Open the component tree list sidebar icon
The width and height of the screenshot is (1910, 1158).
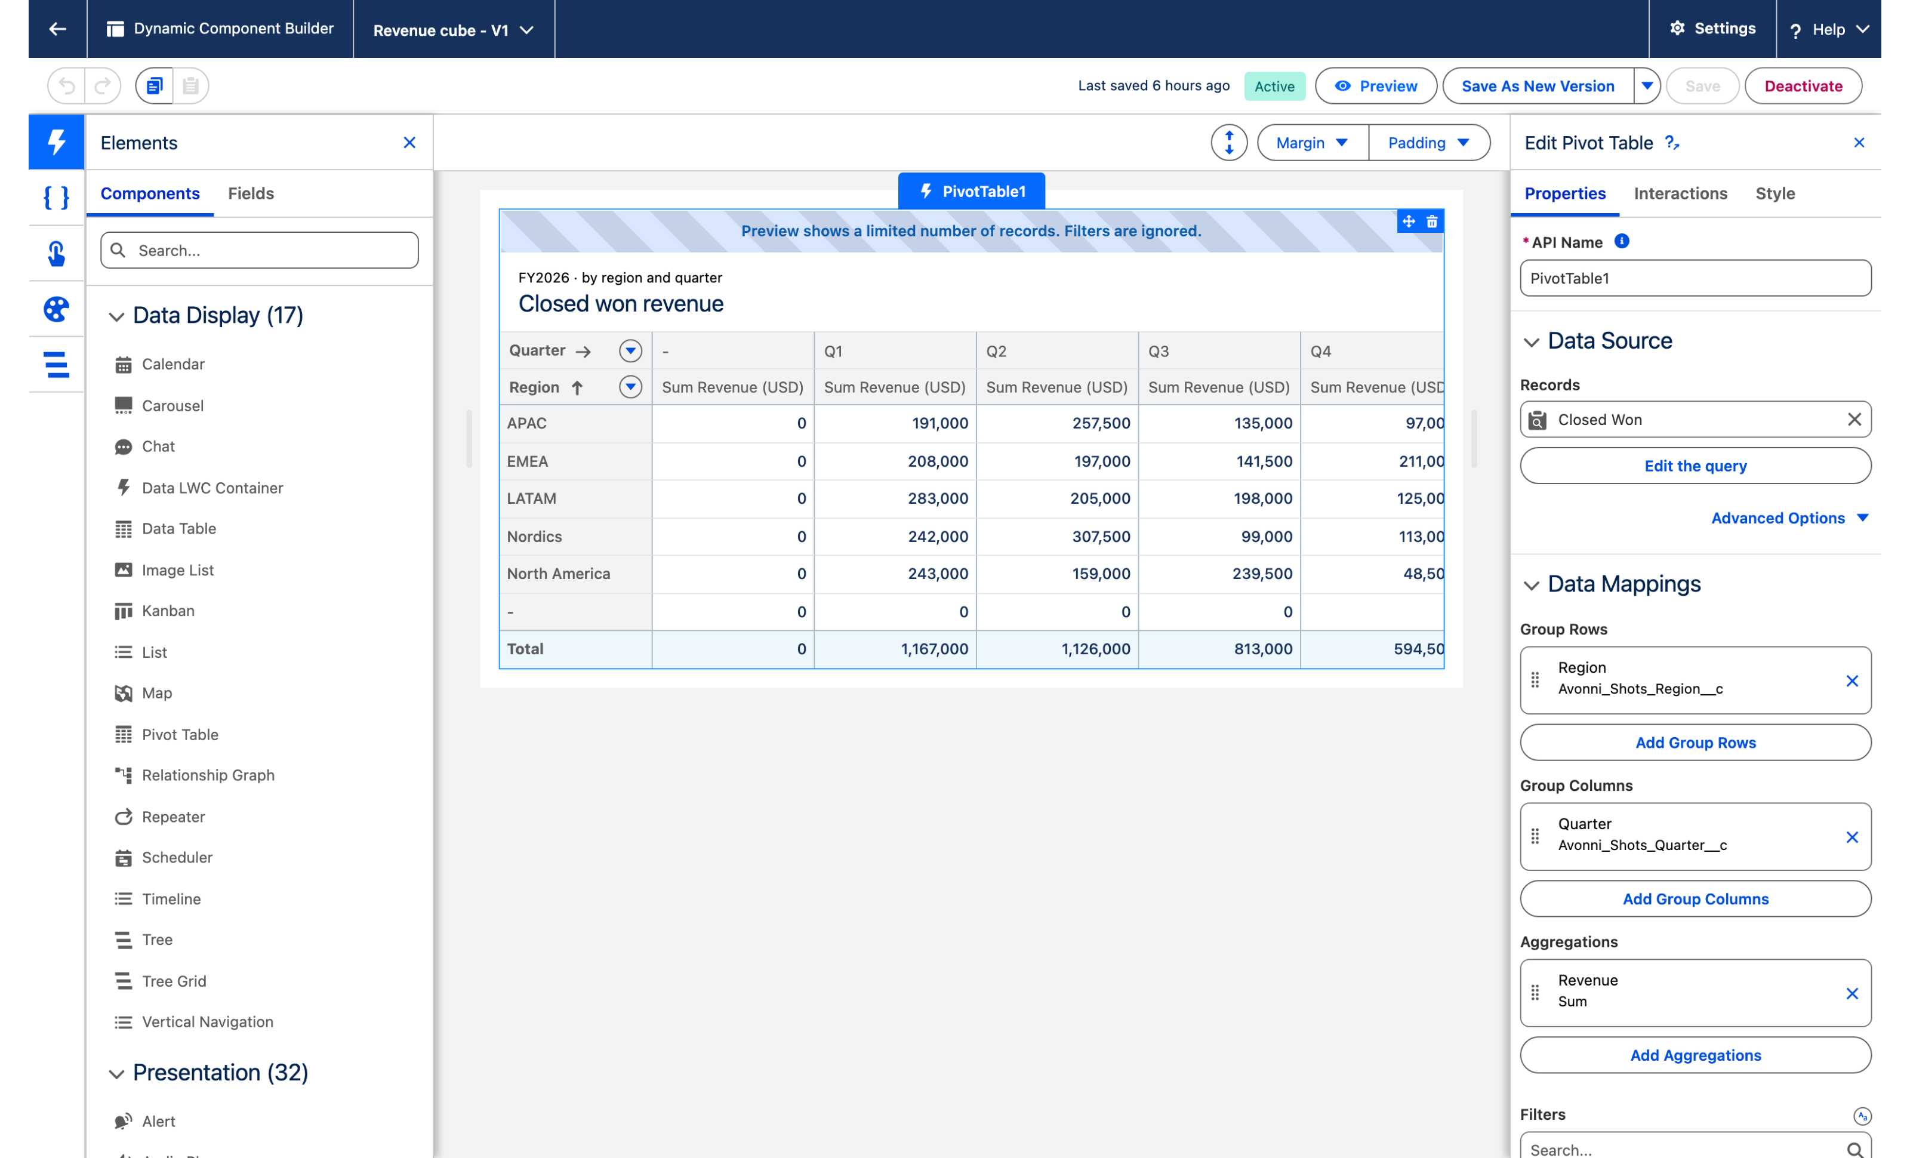click(x=57, y=364)
